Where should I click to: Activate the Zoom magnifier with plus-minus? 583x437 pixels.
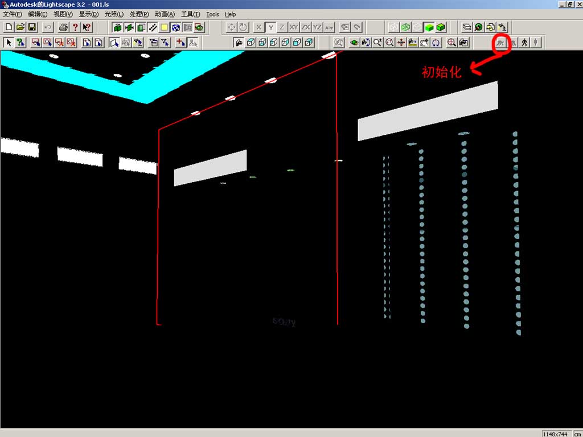(377, 42)
